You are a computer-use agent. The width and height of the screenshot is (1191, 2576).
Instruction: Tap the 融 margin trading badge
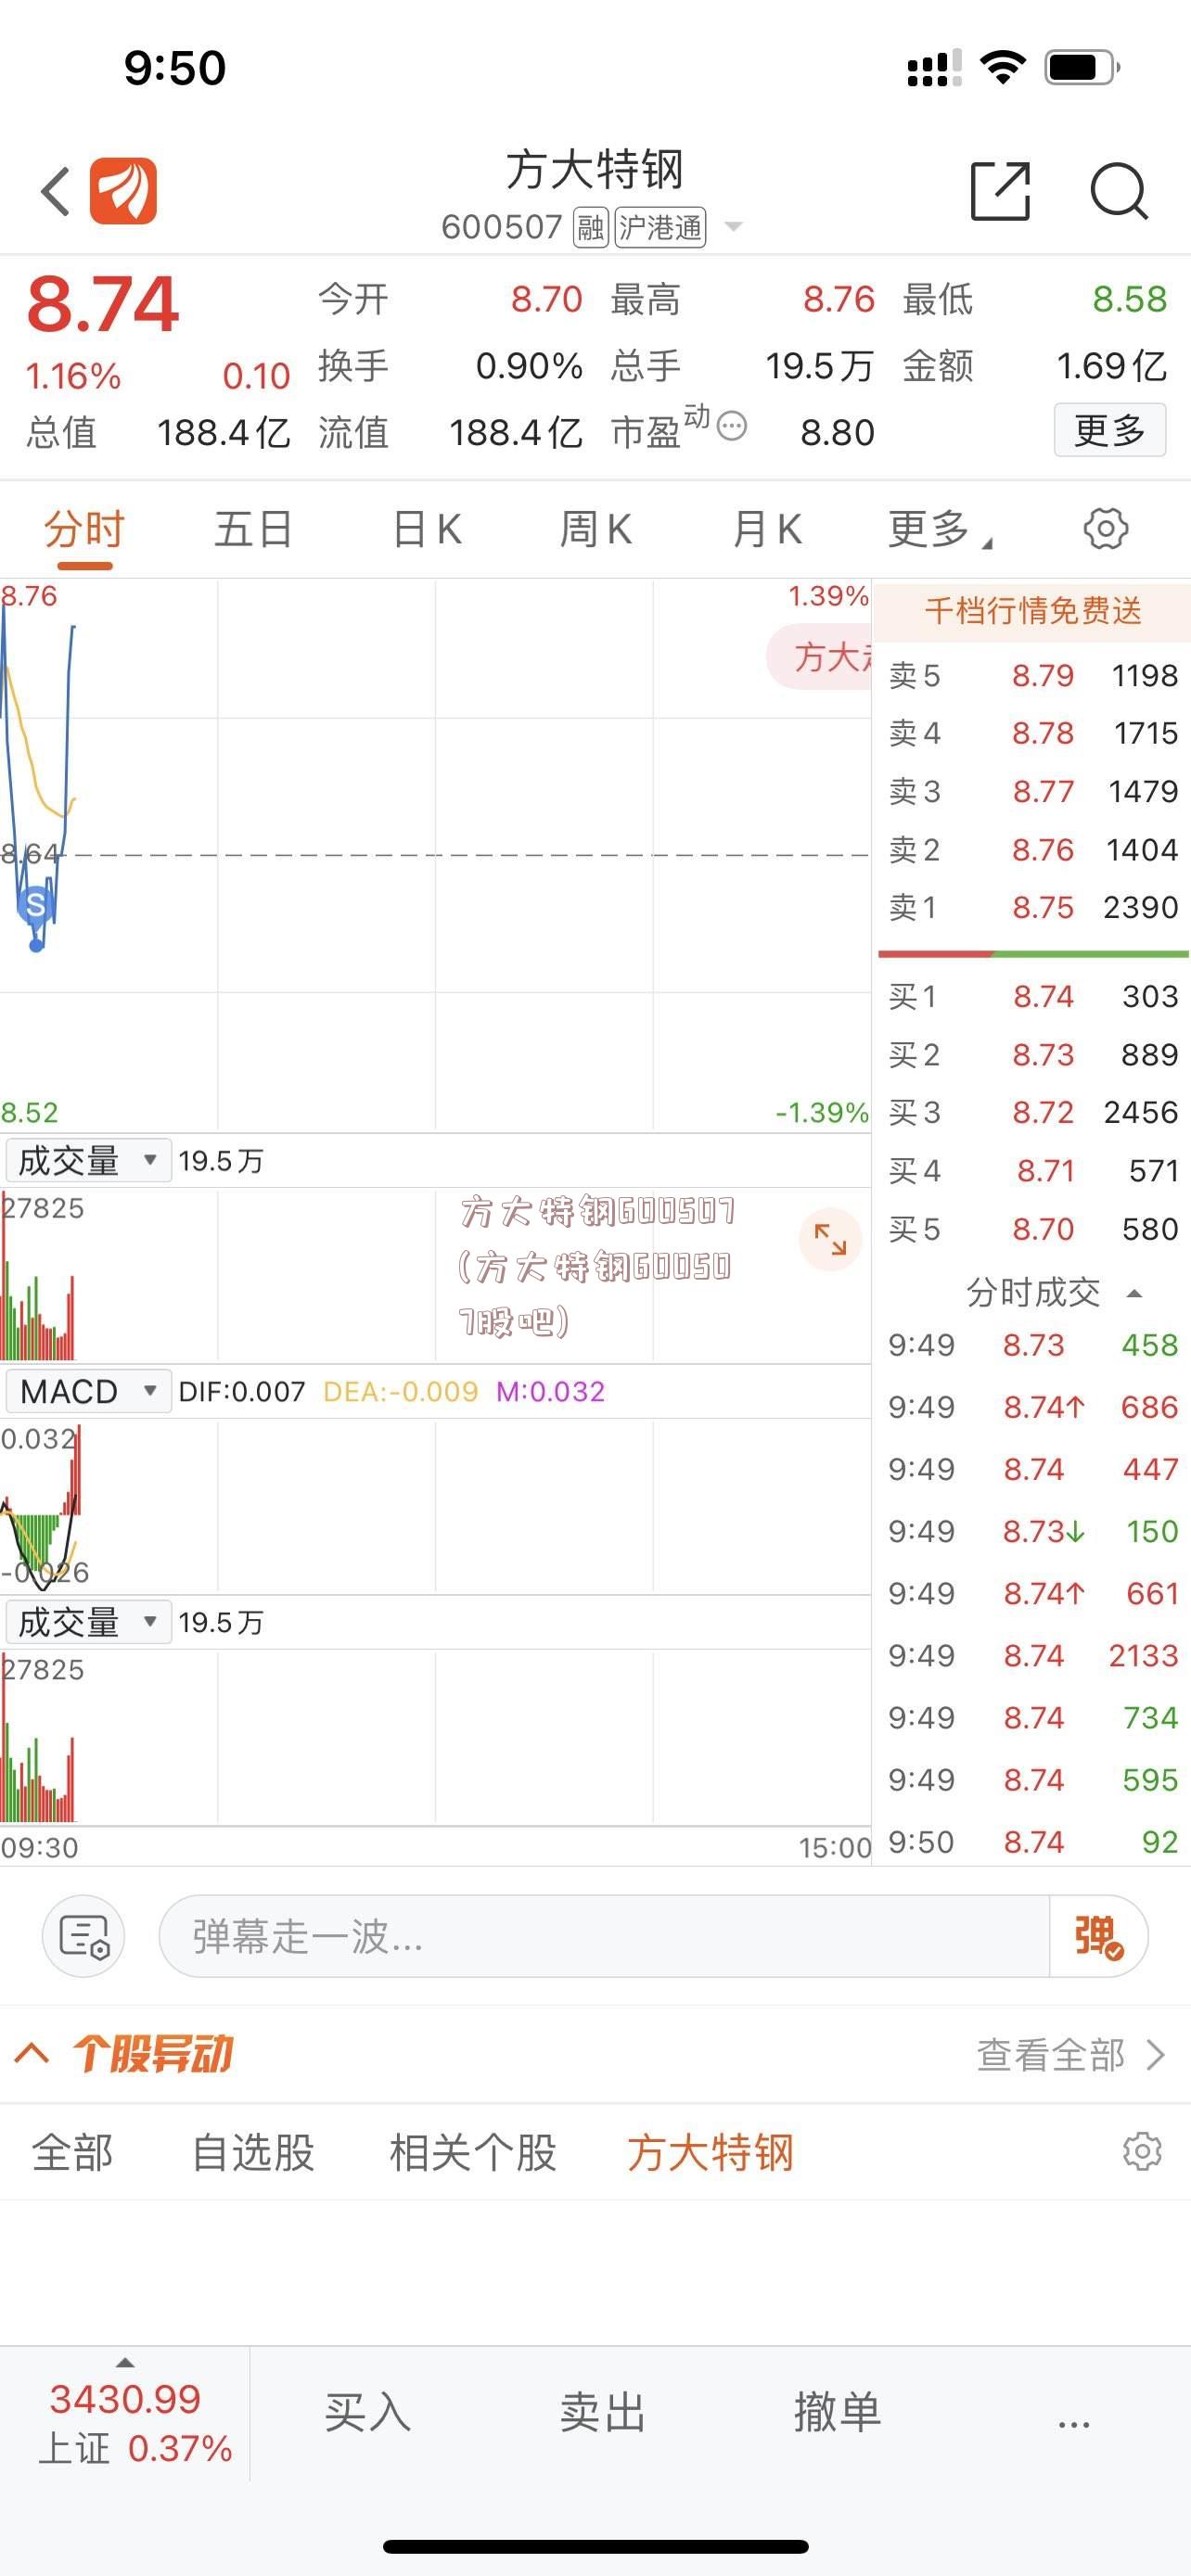click(590, 227)
